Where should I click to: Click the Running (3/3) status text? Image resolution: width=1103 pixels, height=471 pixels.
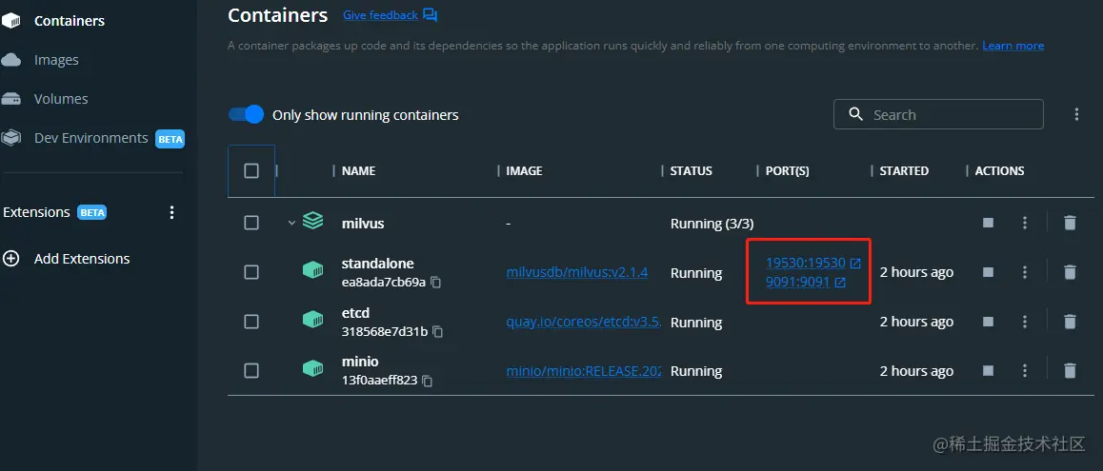[x=712, y=224]
